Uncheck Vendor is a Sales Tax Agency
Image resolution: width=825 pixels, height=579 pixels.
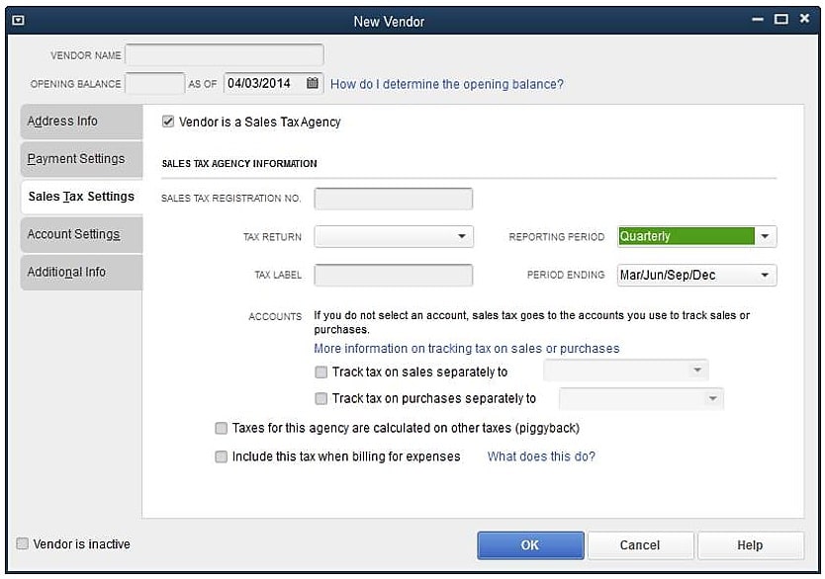pos(168,122)
